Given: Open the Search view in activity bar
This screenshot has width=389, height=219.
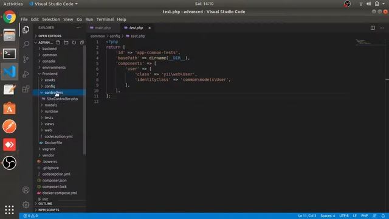Looking at the screenshot, I should point(26,44).
